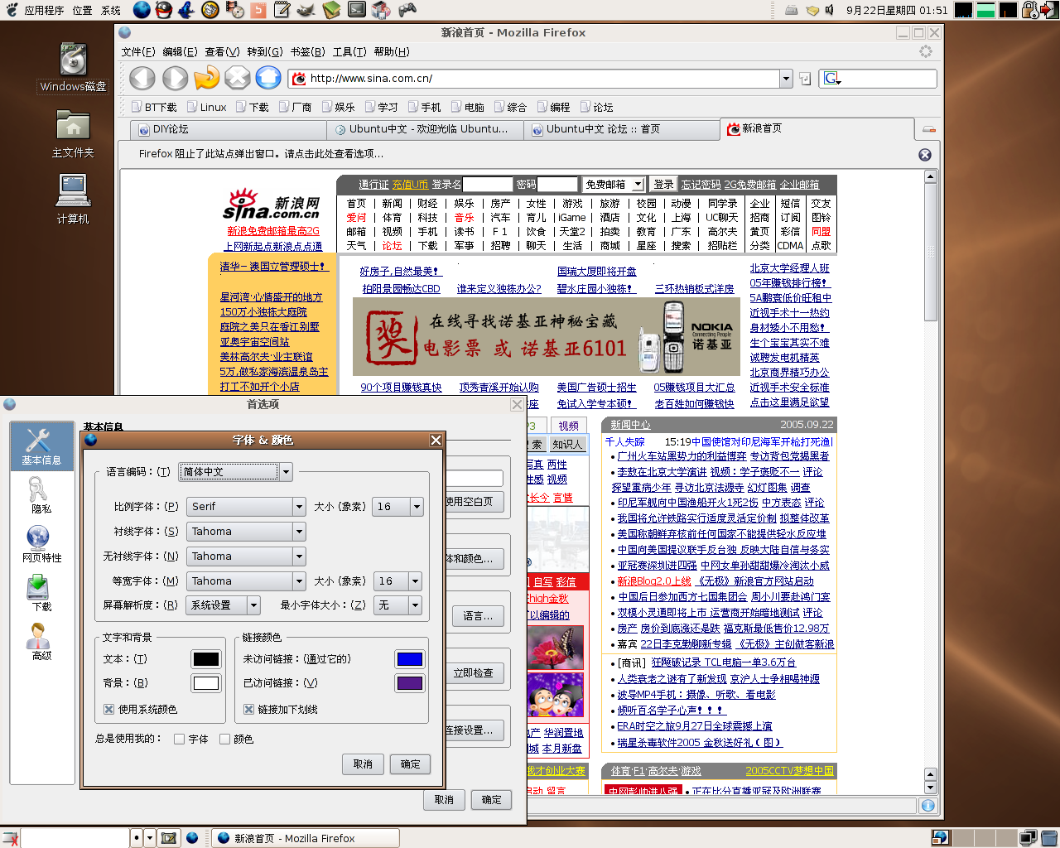This screenshot has height=848, width=1060.
Task: Click 立即检查 button in preferences window
Action: pos(475,673)
